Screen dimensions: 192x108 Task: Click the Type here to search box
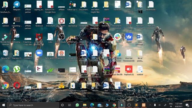(x=33, y=105)
